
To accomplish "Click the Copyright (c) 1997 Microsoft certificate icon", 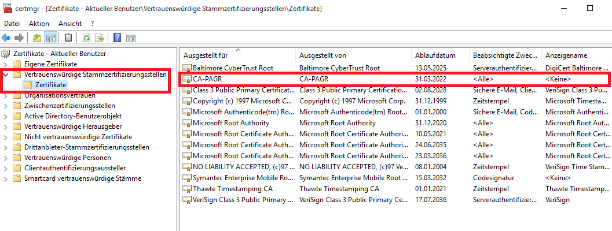I will point(188,101).
